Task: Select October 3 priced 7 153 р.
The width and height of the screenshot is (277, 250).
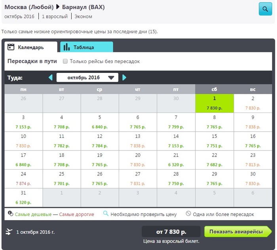Action: click(x=23, y=122)
